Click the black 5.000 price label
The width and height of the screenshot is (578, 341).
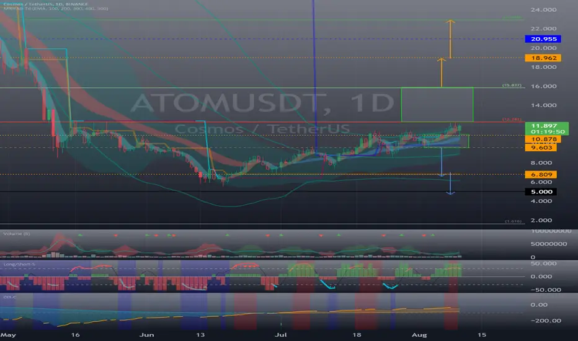pos(541,192)
